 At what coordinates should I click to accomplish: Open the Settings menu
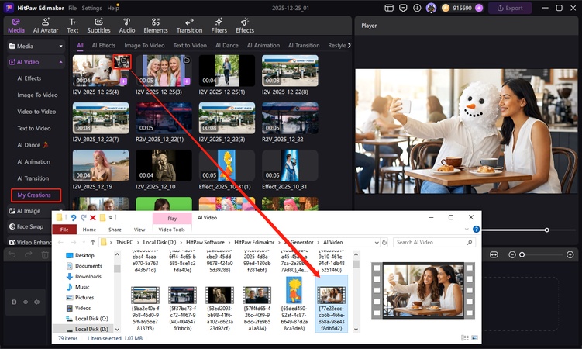[x=91, y=8]
